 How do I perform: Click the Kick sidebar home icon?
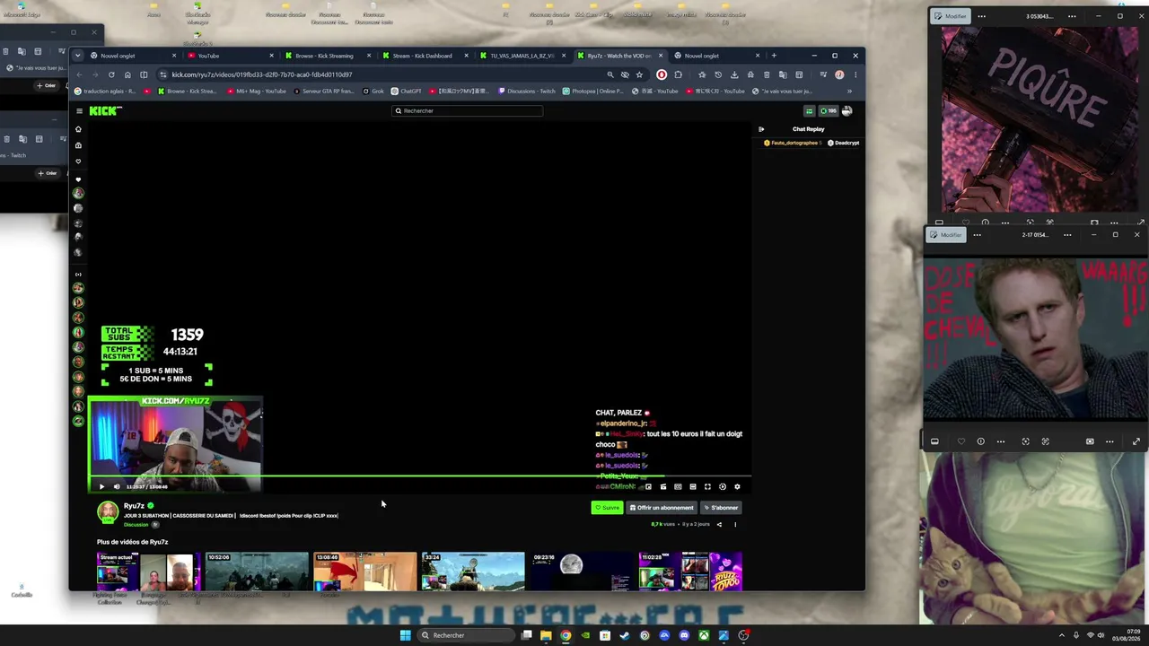pyautogui.click(x=78, y=129)
